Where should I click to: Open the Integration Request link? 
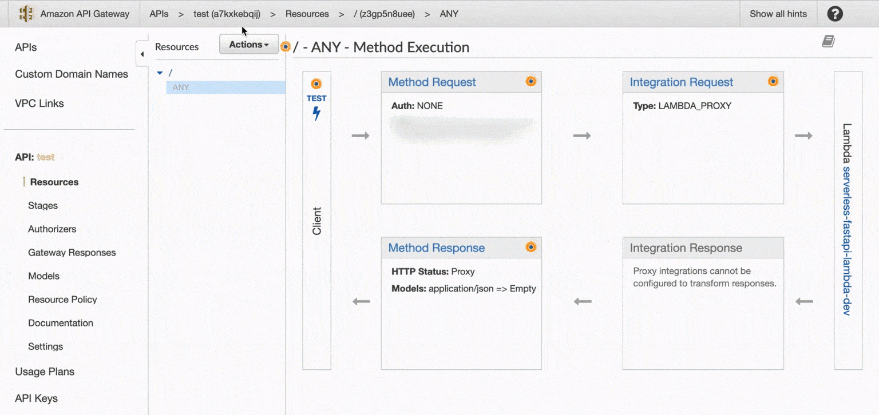pos(681,82)
